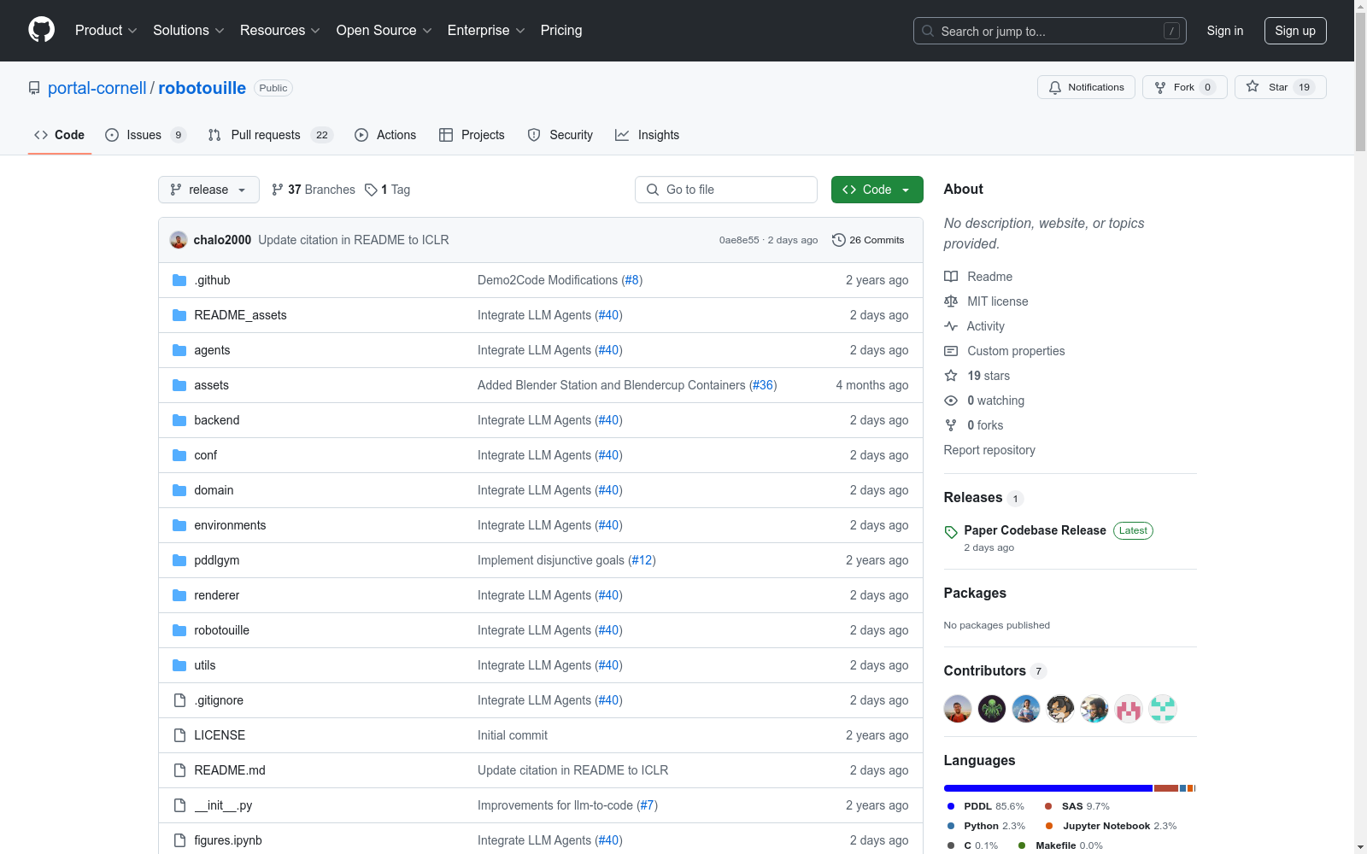Screen dimensions: 1367x854
Task: View the 37 Branches link
Action: pos(313,190)
